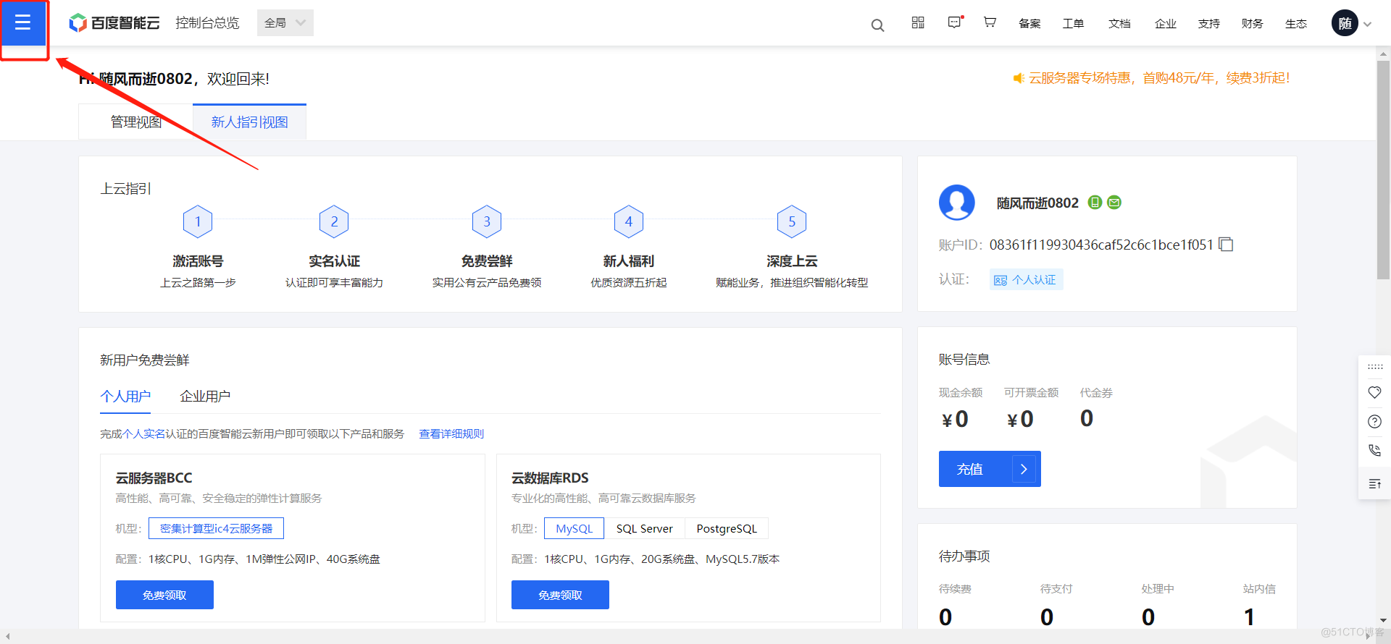Viewport: 1391px width, 644px height.
Task: Switch to 新人指引视图 tab
Action: (249, 122)
